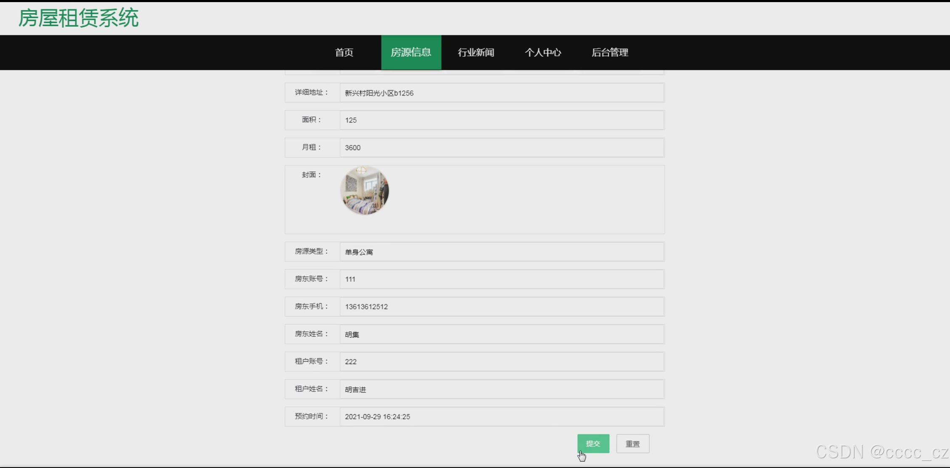Open the 预约时间 datetime field
The width and height of the screenshot is (950, 468).
(x=501, y=417)
